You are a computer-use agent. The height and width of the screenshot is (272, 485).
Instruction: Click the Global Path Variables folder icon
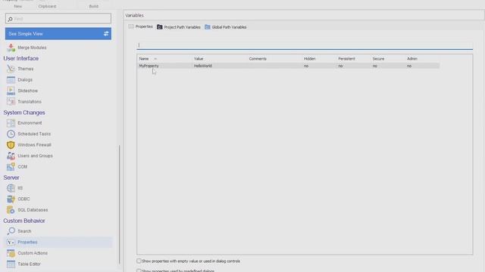pyautogui.click(x=208, y=27)
